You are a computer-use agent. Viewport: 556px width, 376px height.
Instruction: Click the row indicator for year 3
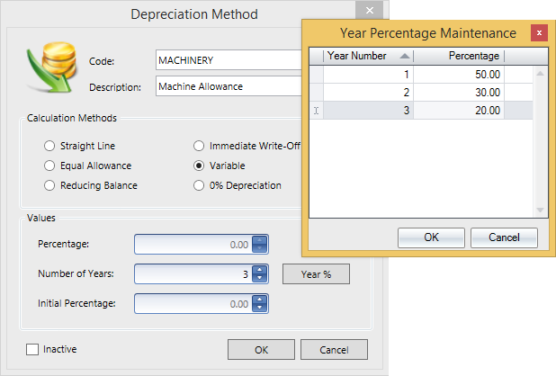point(316,111)
